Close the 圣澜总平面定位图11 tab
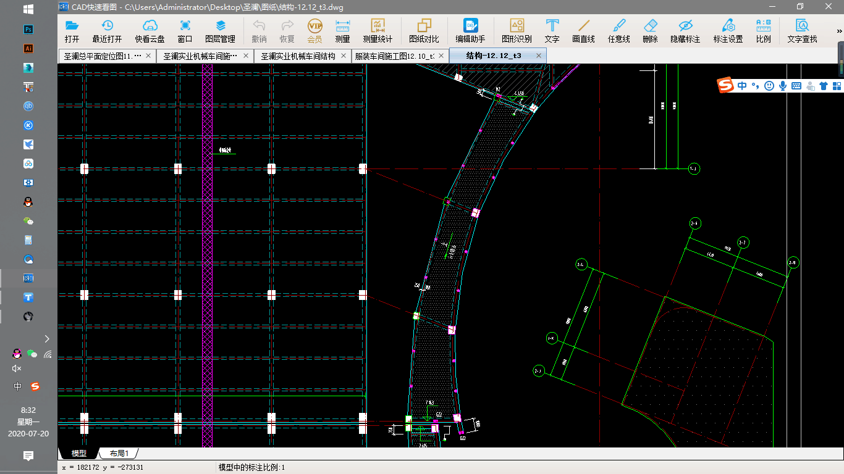Viewport: 844px width, 474px height. [148, 56]
